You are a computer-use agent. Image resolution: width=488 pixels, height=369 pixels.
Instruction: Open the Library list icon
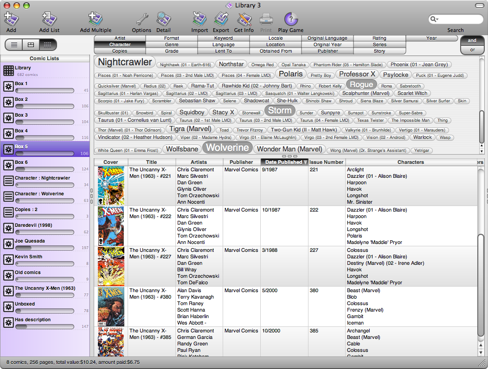point(8,70)
